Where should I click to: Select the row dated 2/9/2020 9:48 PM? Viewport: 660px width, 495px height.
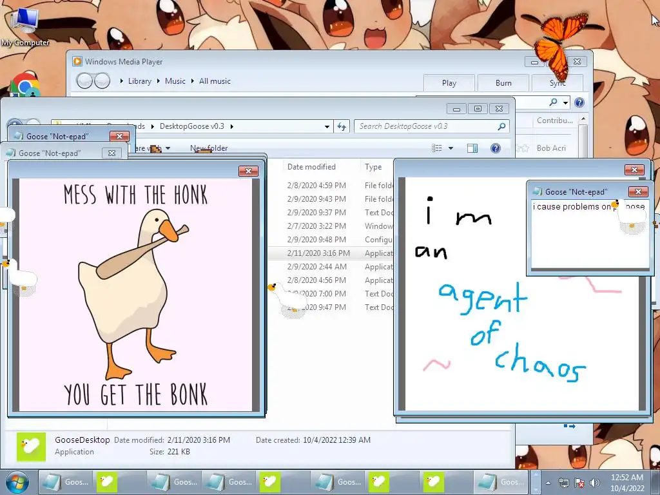pyautogui.click(x=331, y=239)
